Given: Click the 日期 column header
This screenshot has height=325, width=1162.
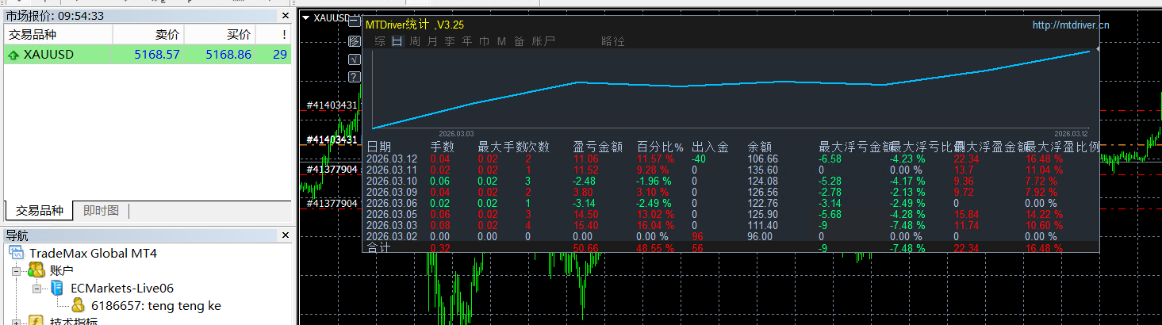Looking at the screenshot, I should point(378,147).
